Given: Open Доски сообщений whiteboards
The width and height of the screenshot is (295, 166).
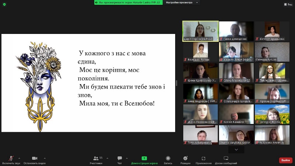Looking at the screenshot, I should 226,160.
